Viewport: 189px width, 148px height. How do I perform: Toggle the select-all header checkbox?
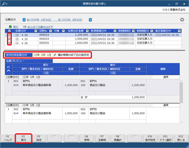10,31
